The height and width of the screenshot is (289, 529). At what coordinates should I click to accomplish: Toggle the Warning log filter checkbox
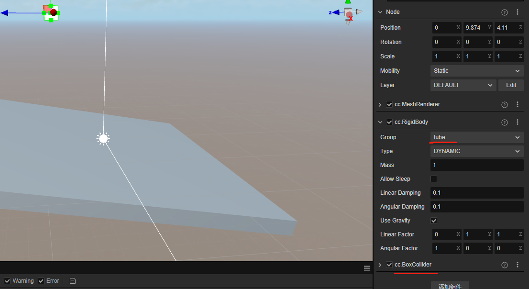[x=7, y=281]
